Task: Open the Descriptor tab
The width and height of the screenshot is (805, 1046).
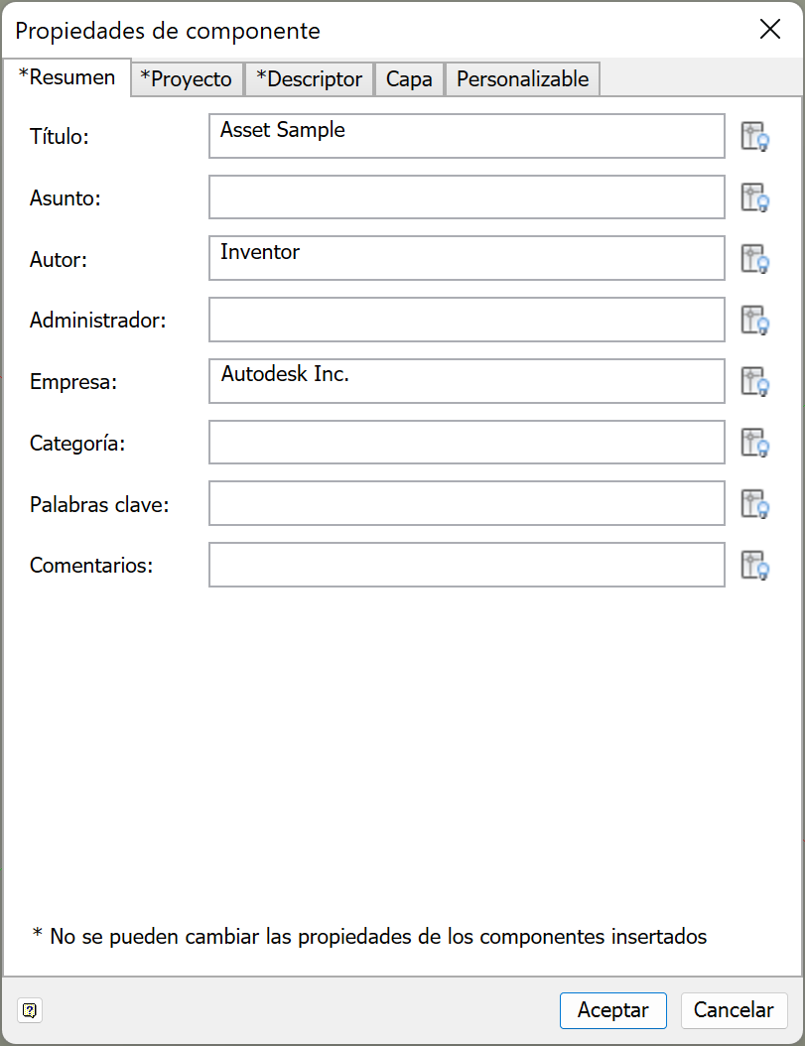Action: tap(310, 79)
